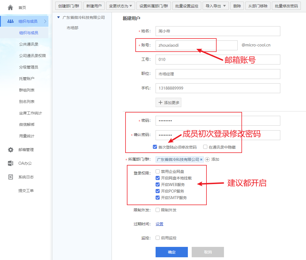Open the 系统日志 log icon
Image resolution: width=306 pixels, height=260 pixels.
point(11,177)
